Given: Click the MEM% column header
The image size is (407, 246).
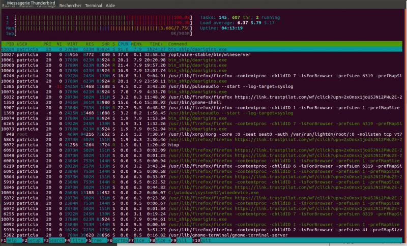Looking at the screenshot, I should pyautogui.click(x=136, y=44).
